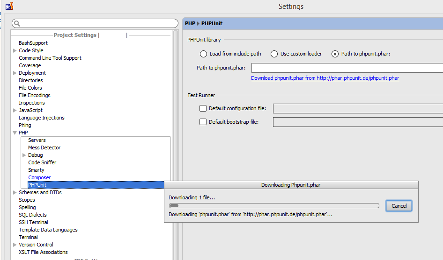443x260 pixels.
Task: Open Command Line Tool Support settings
Action: pyautogui.click(x=50, y=58)
